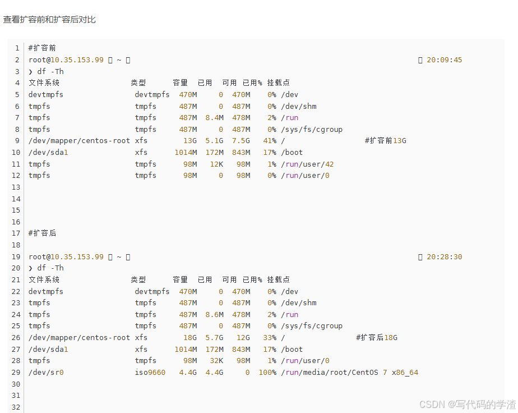
Task: Click the heading text 查看扩容前和扩容后对比
Action: click(x=49, y=20)
